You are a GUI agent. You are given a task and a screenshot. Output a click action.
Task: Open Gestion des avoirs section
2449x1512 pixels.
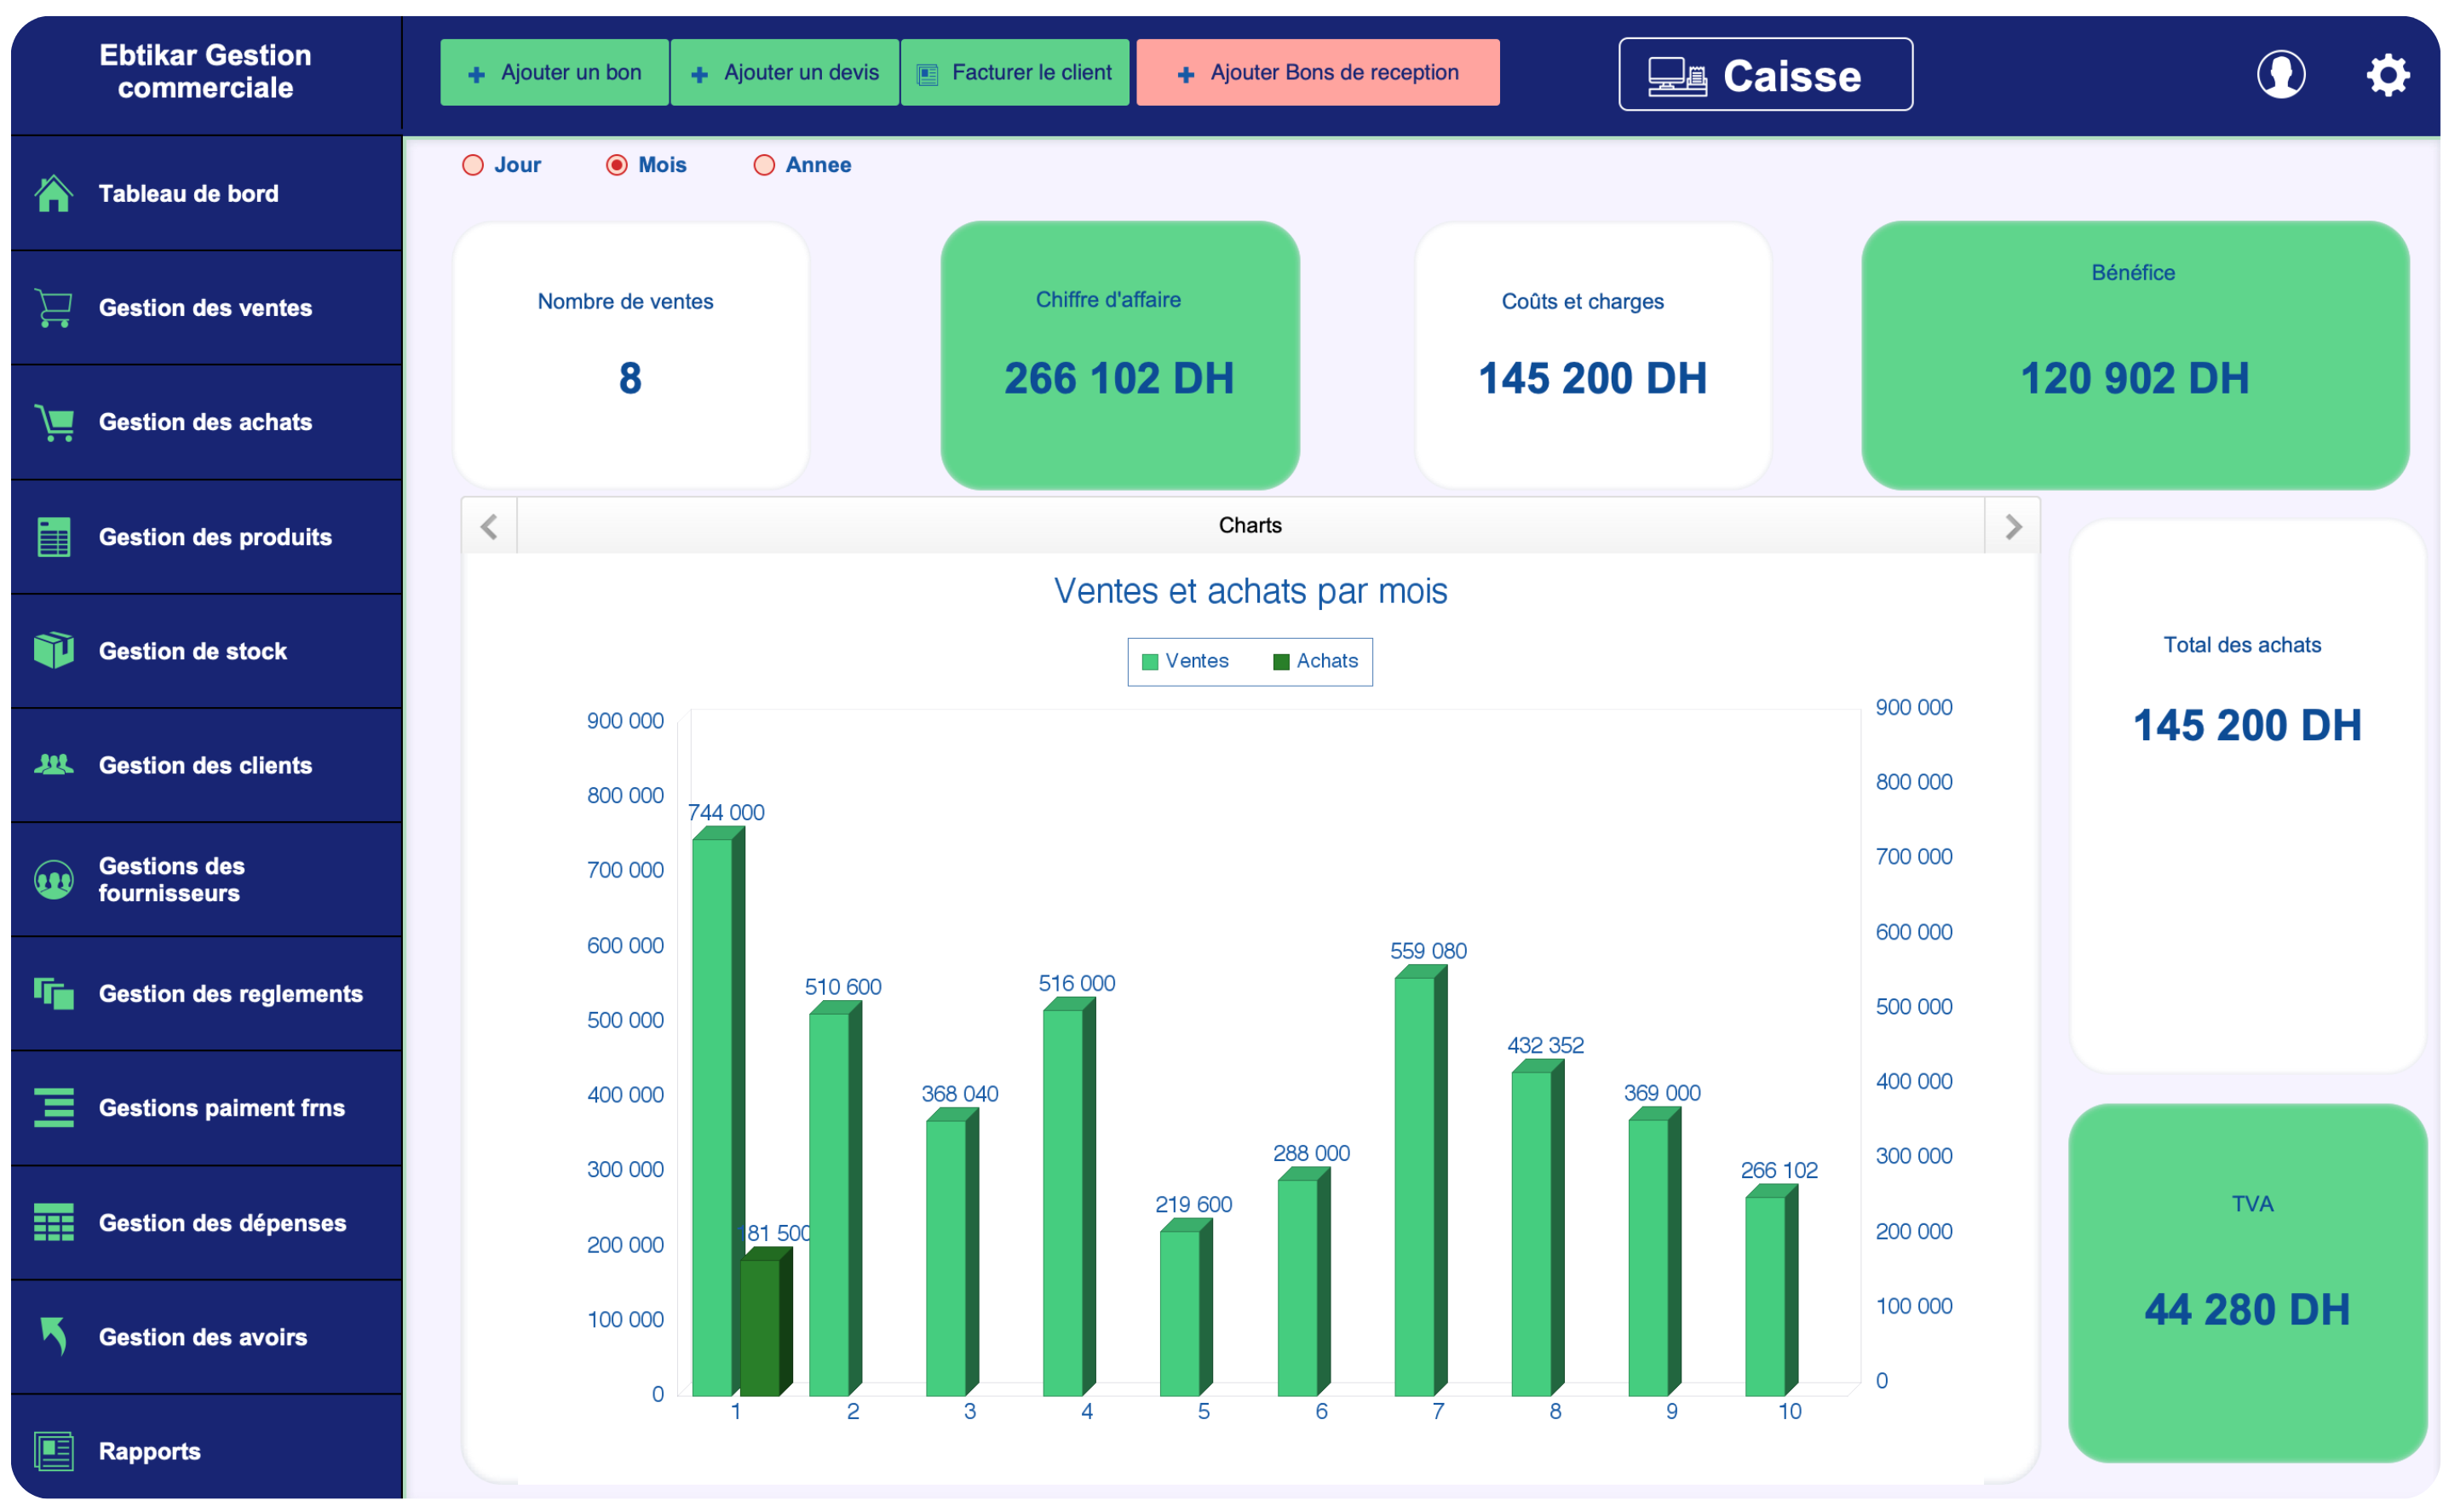(x=207, y=1336)
